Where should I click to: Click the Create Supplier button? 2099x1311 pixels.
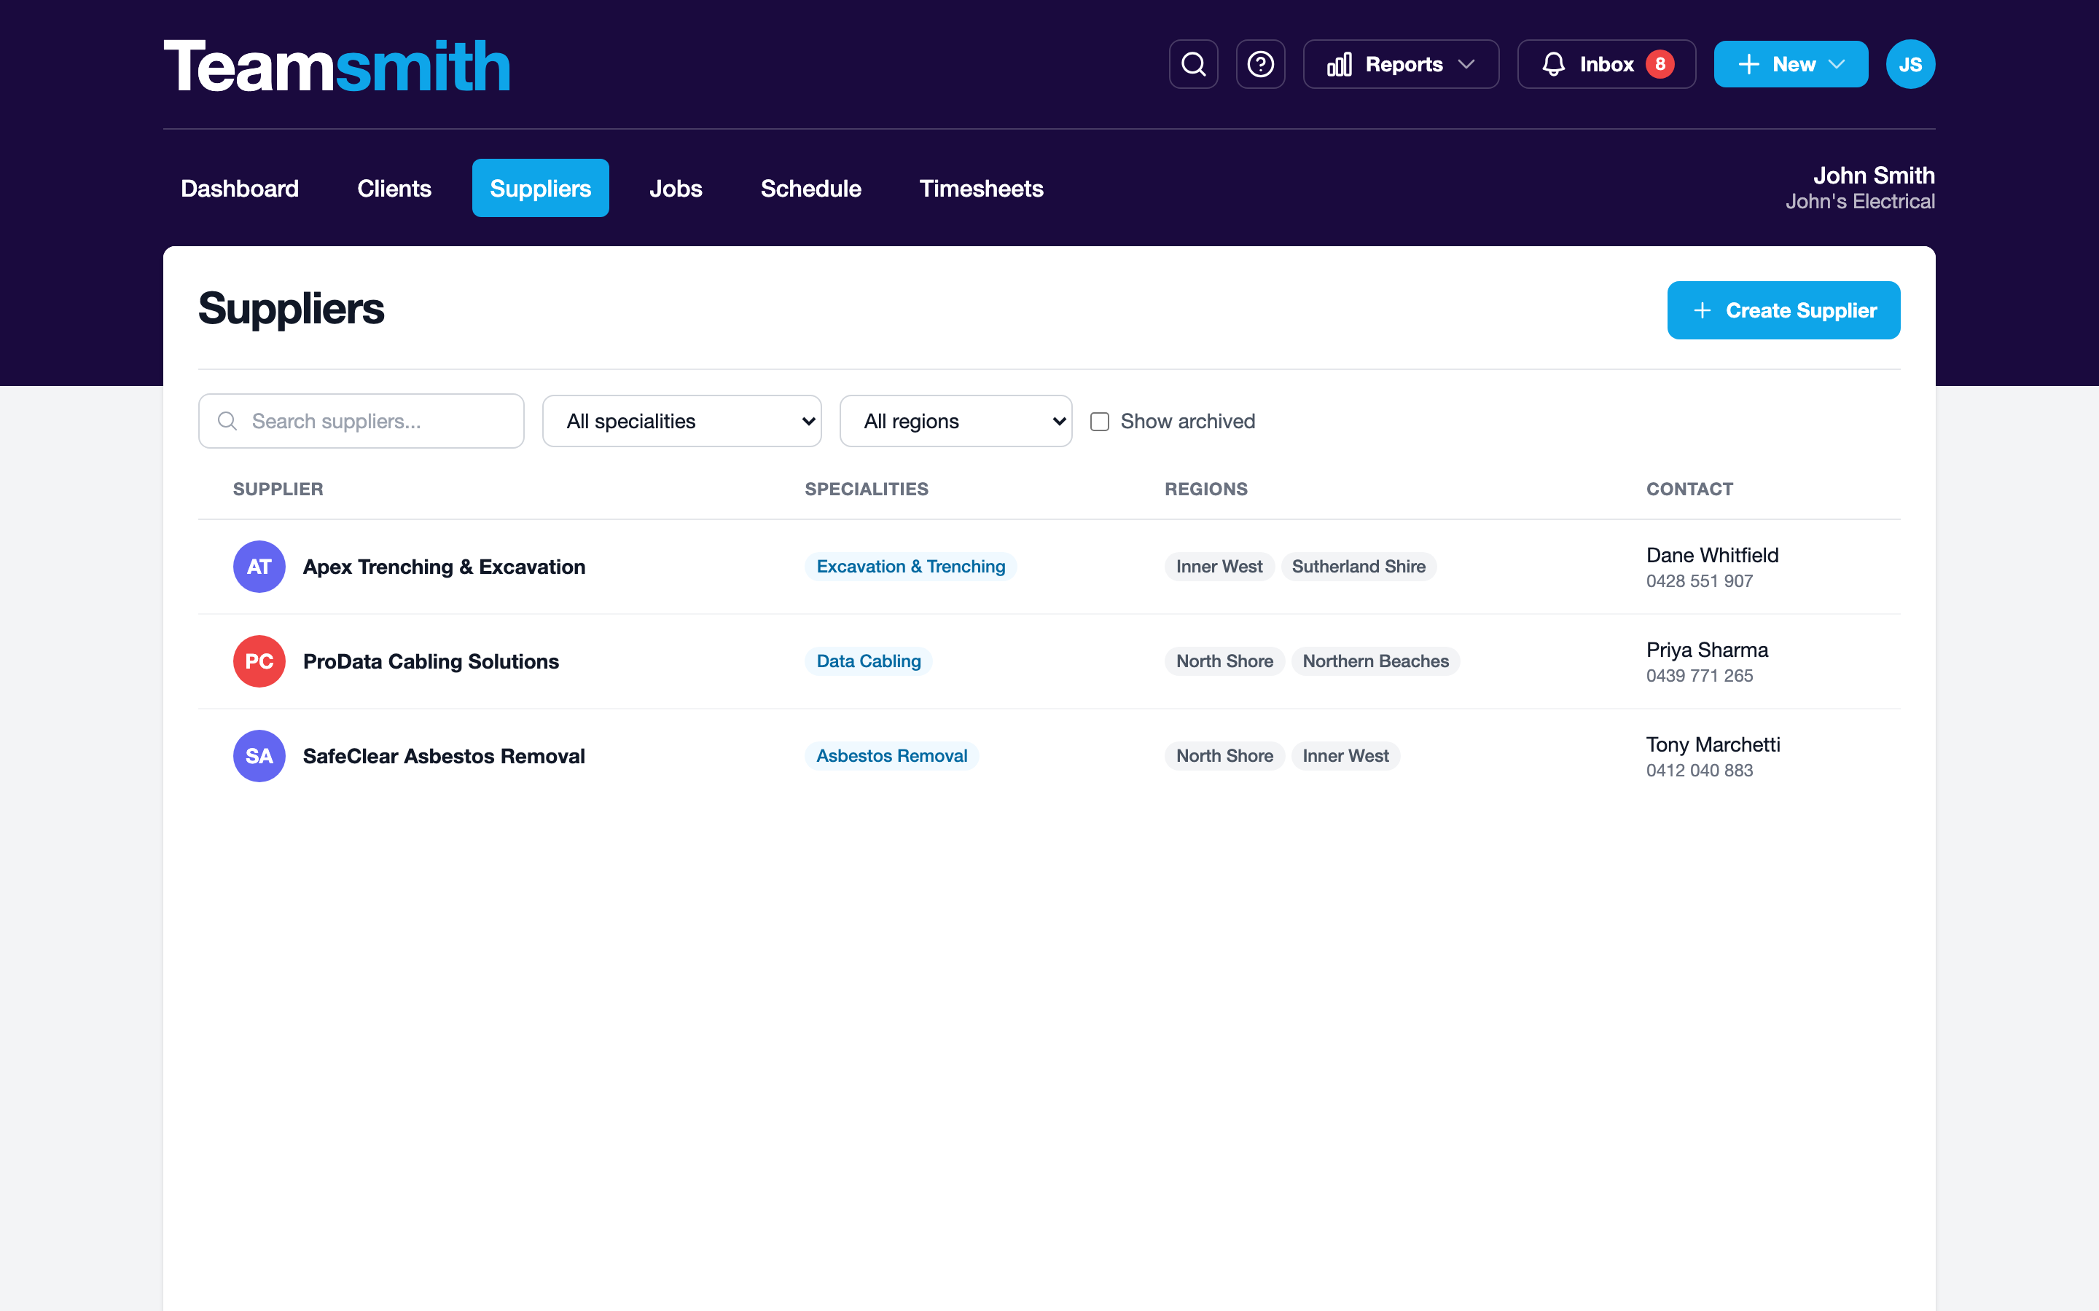pyautogui.click(x=1783, y=310)
